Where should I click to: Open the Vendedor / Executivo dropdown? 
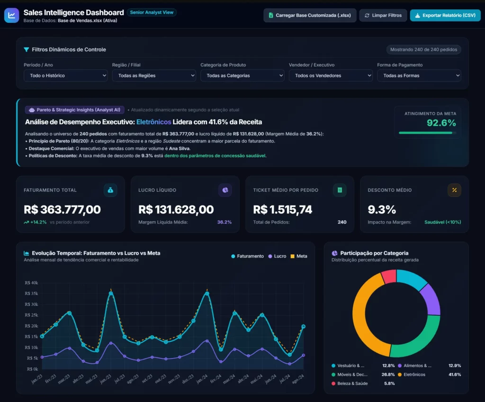(x=331, y=75)
